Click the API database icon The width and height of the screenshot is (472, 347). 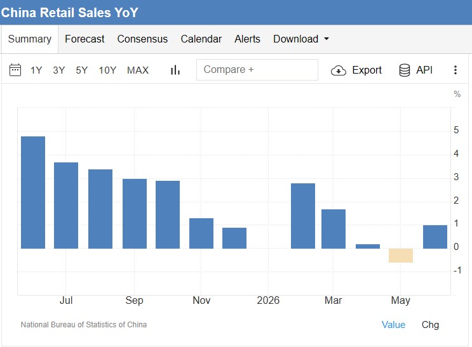404,70
